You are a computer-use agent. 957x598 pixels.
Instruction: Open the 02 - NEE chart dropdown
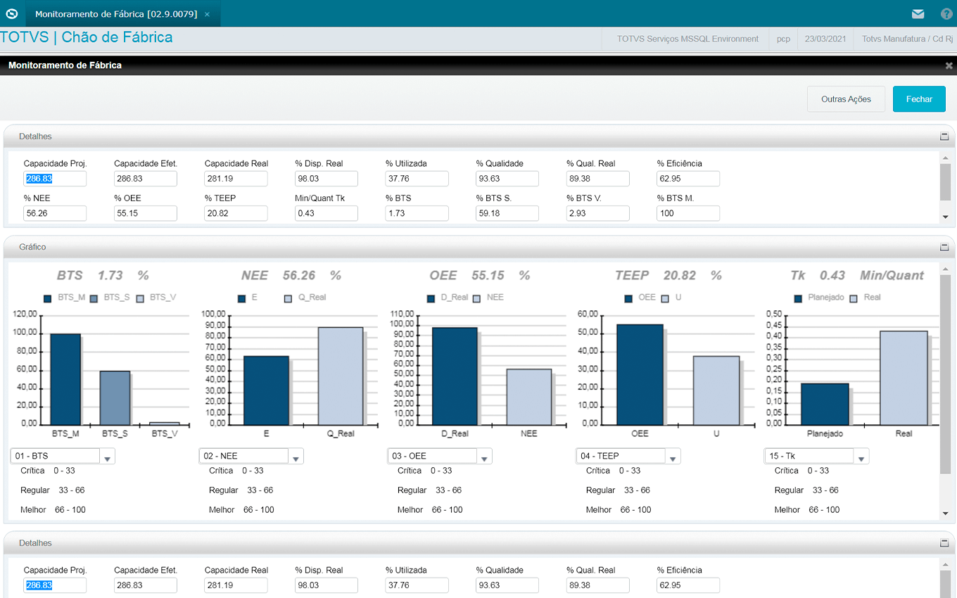[x=296, y=457]
